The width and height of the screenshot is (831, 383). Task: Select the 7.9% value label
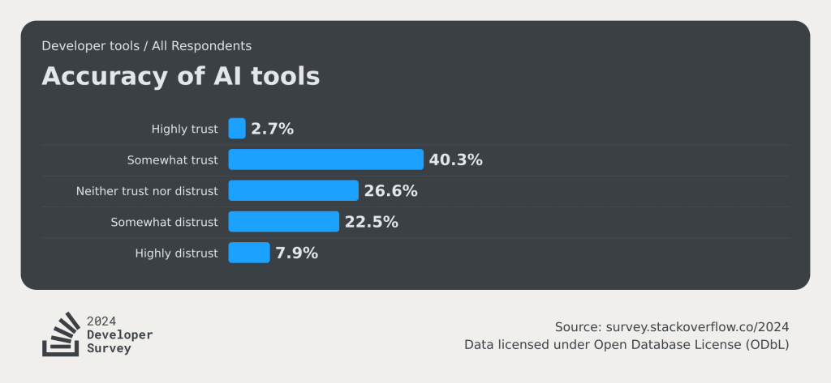point(296,253)
